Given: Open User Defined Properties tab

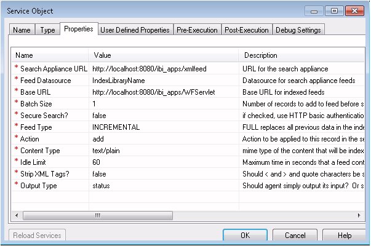Looking at the screenshot, I should point(135,30).
